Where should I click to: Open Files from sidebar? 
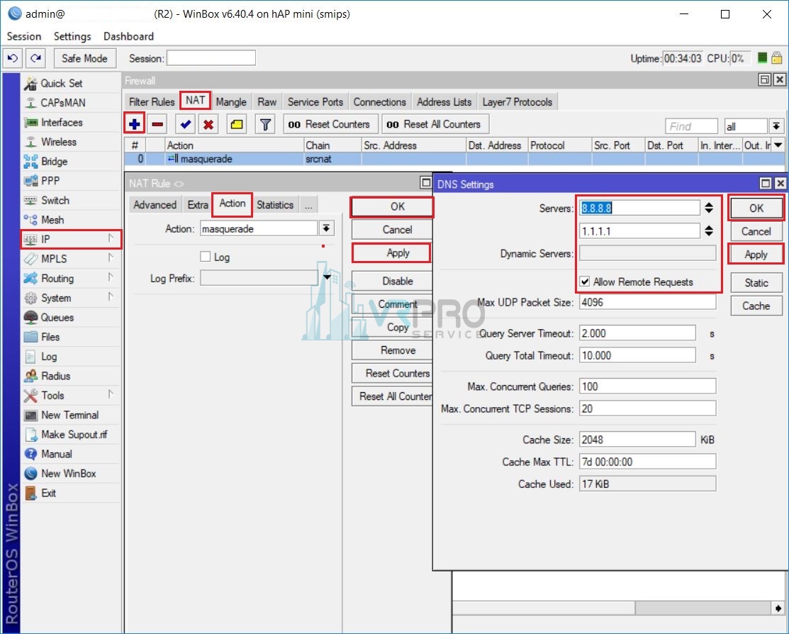pos(71,337)
